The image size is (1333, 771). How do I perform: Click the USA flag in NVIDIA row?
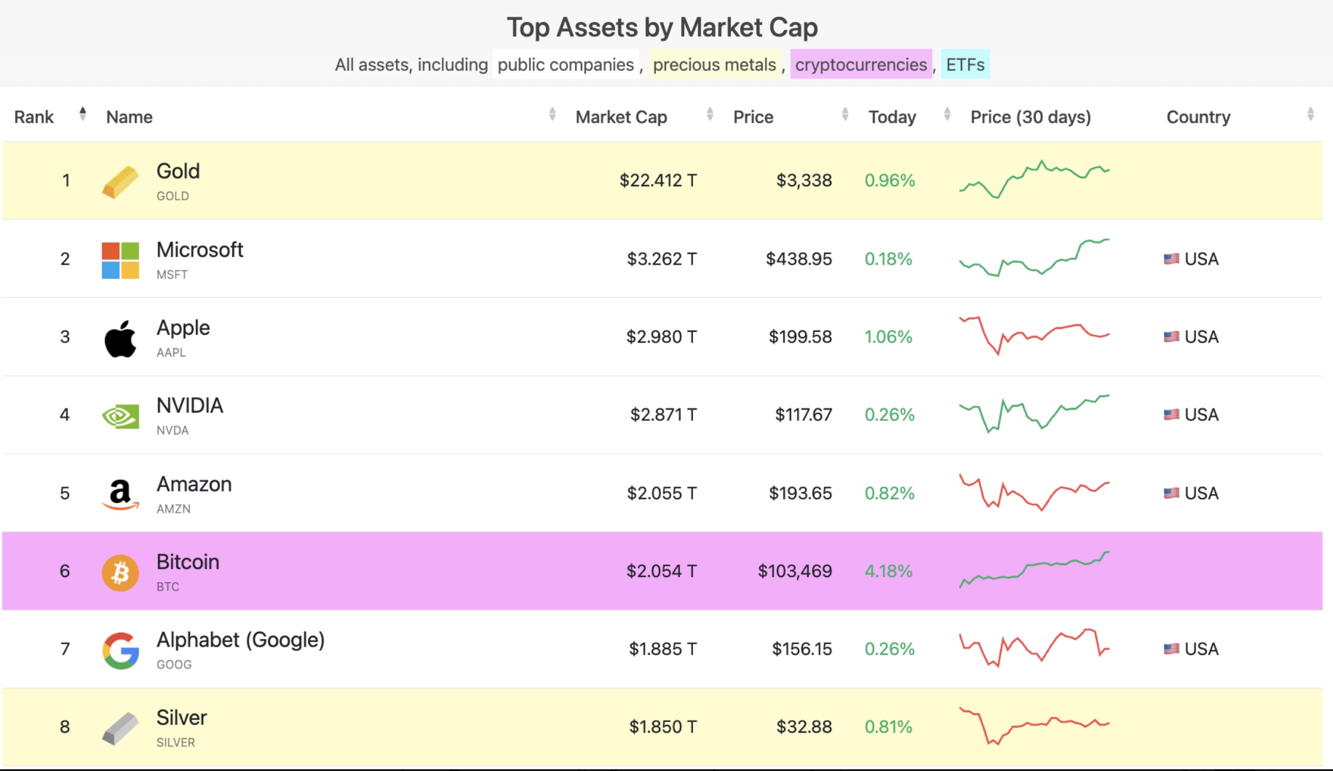pos(1171,414)
